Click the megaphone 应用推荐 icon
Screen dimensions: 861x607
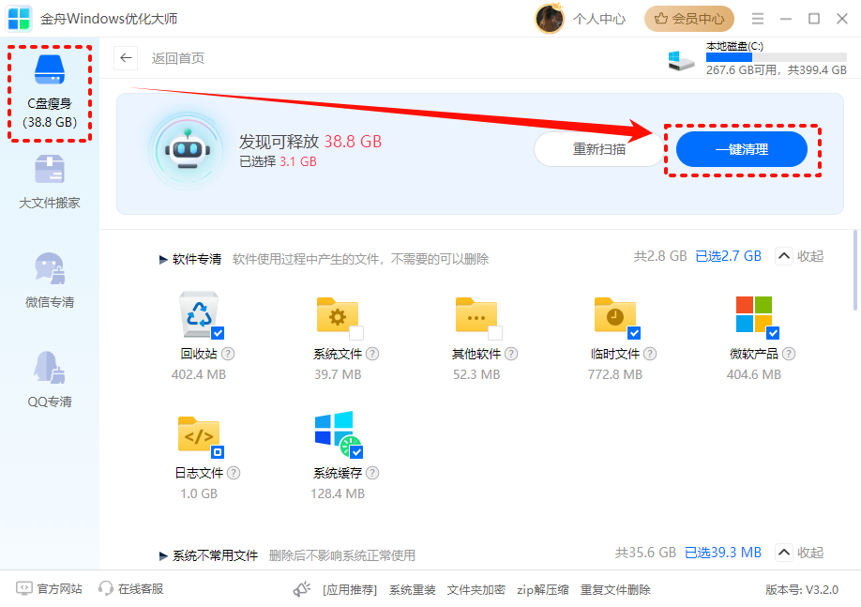tap(301, 589)
